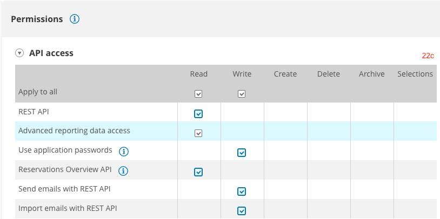Toggle Advanced reporting data access Read checkbox
This screenshot has width=440, height=219.
click(198, 133)
